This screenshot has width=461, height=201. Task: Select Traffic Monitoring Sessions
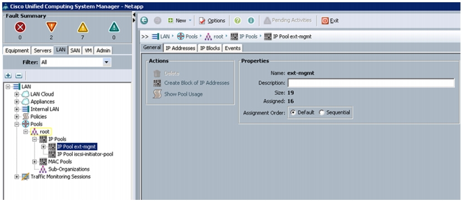(61, 176)
